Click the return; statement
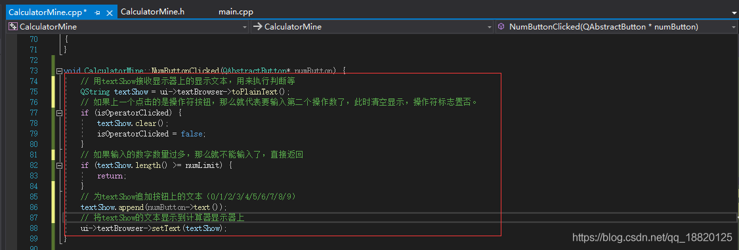 coord(112,176)
